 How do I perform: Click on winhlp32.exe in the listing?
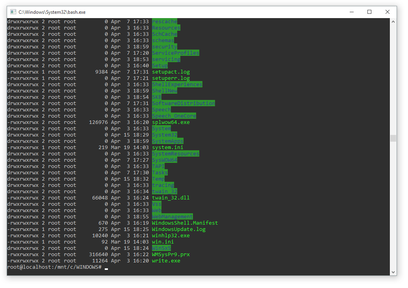click(x=171, y=236)
